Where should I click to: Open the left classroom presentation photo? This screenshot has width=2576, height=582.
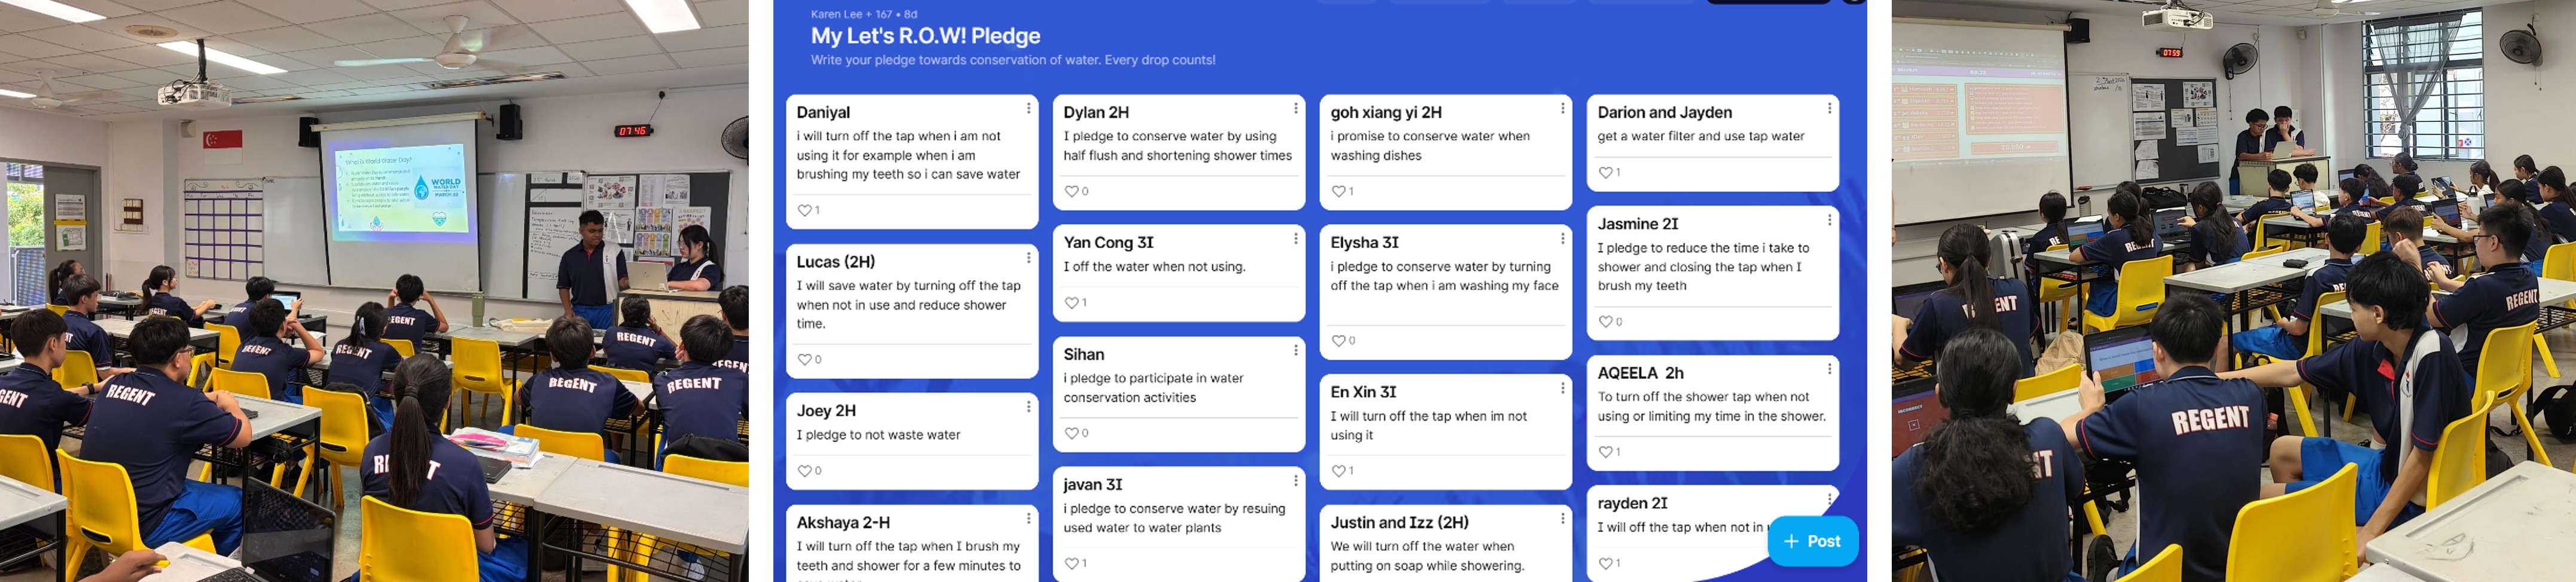374,290
